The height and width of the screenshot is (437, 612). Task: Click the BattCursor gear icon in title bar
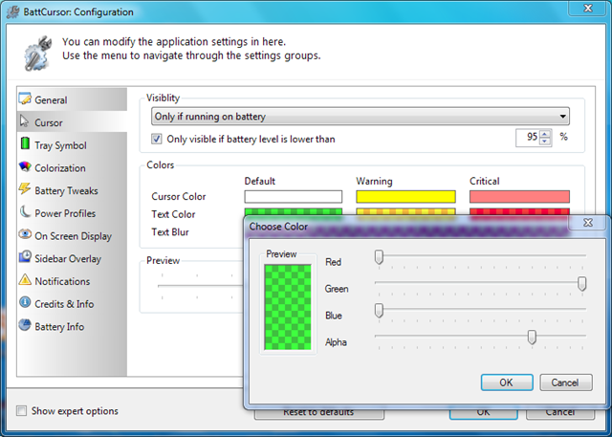[12, 11]
